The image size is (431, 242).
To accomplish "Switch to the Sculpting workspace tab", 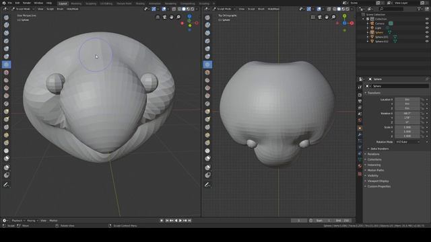I will click(91, 3).
